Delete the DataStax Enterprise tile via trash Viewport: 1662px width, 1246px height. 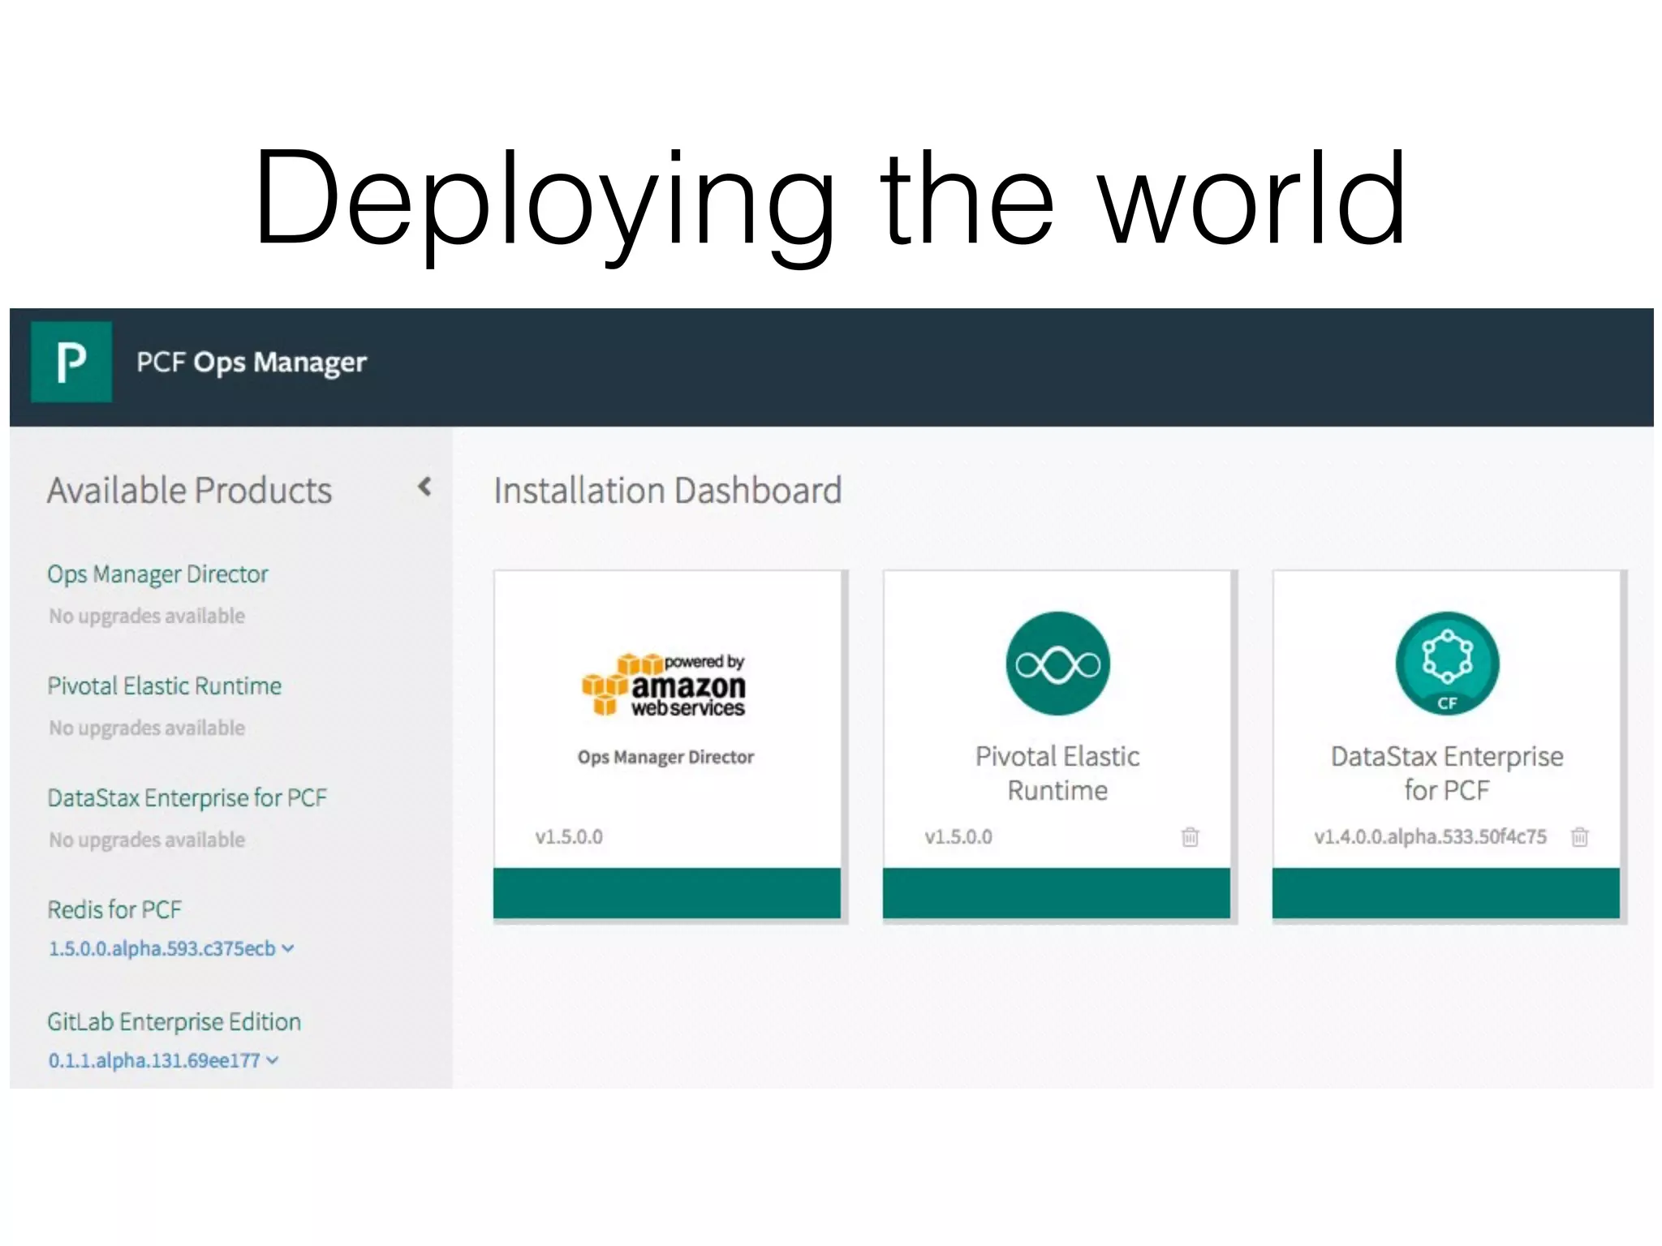click(x=1579, y=836)
